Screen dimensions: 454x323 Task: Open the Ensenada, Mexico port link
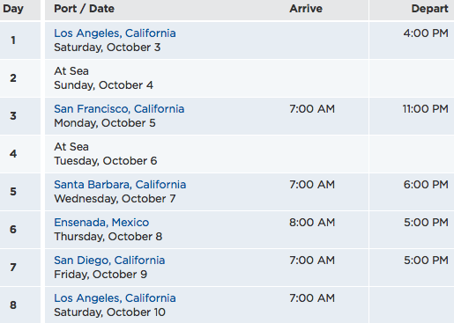pyautogui.click(x=101, y=223)
